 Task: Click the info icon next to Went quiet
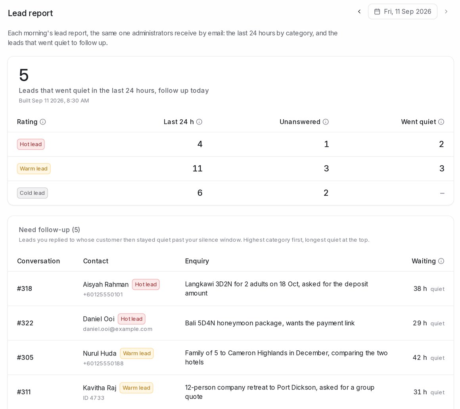pos(441,122)
